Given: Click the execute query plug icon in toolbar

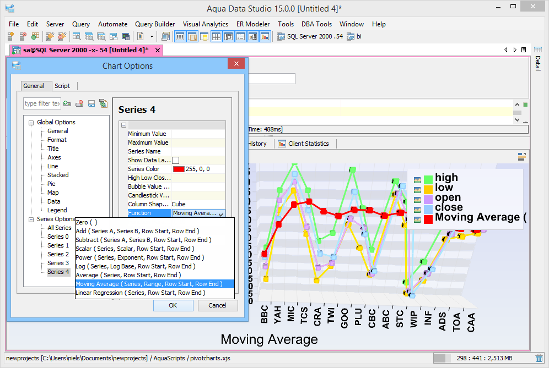Looking at the screenshot, I should [50, 36].
